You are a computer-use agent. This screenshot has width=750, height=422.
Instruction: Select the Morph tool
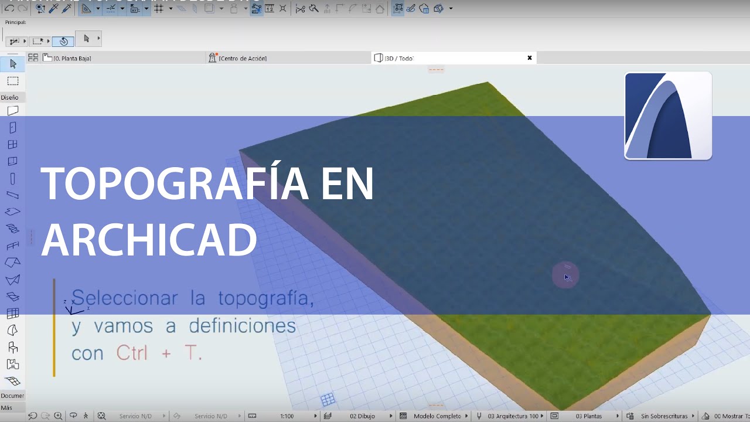(13, 331)
